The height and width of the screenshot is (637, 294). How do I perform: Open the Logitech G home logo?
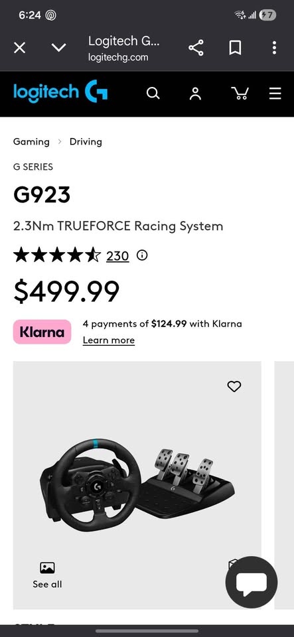(60, 92)
